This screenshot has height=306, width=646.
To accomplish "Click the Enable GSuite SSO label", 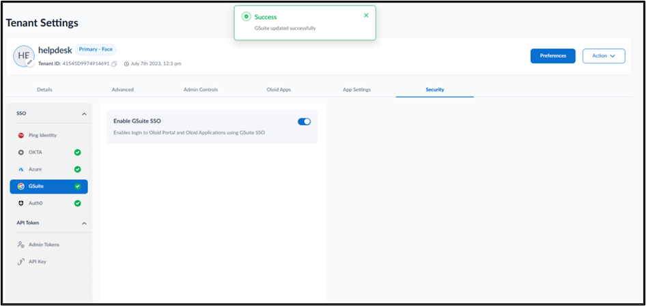I will 137,121.
